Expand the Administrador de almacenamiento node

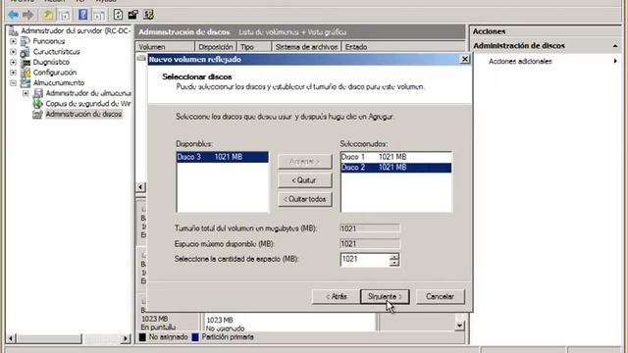point(26,93)
